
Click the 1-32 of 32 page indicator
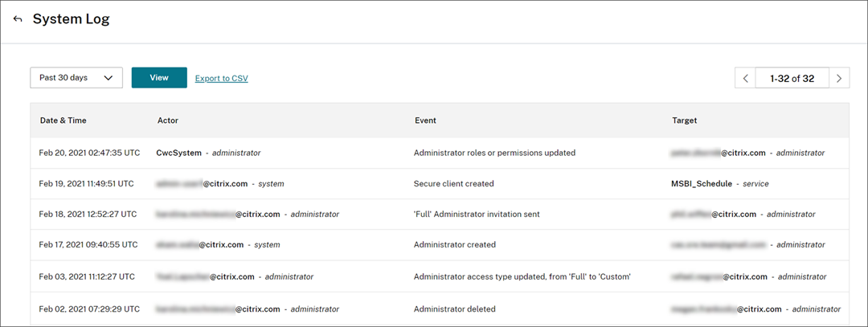[x=792, y=78]
